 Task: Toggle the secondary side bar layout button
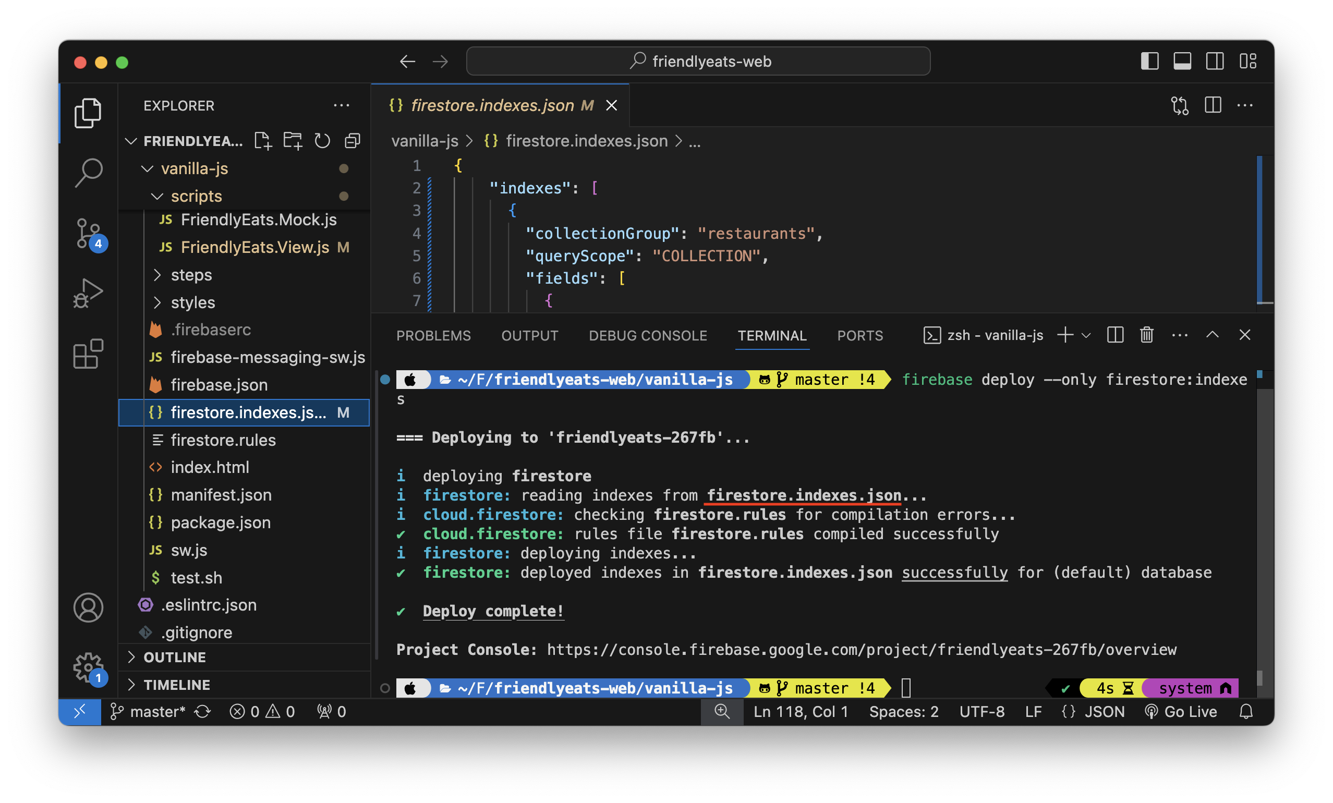click(x=1215, y=61)
